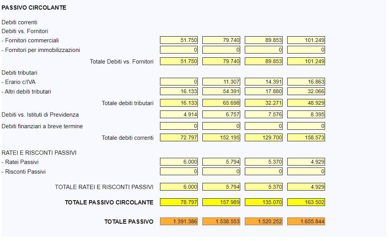This screenshot has height=241, width=389.
Task: Click the TOTALE PASSIVO label
Action: (129, 222)
